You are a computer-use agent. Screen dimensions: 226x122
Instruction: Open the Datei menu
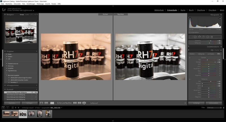[x=2, y=4]
